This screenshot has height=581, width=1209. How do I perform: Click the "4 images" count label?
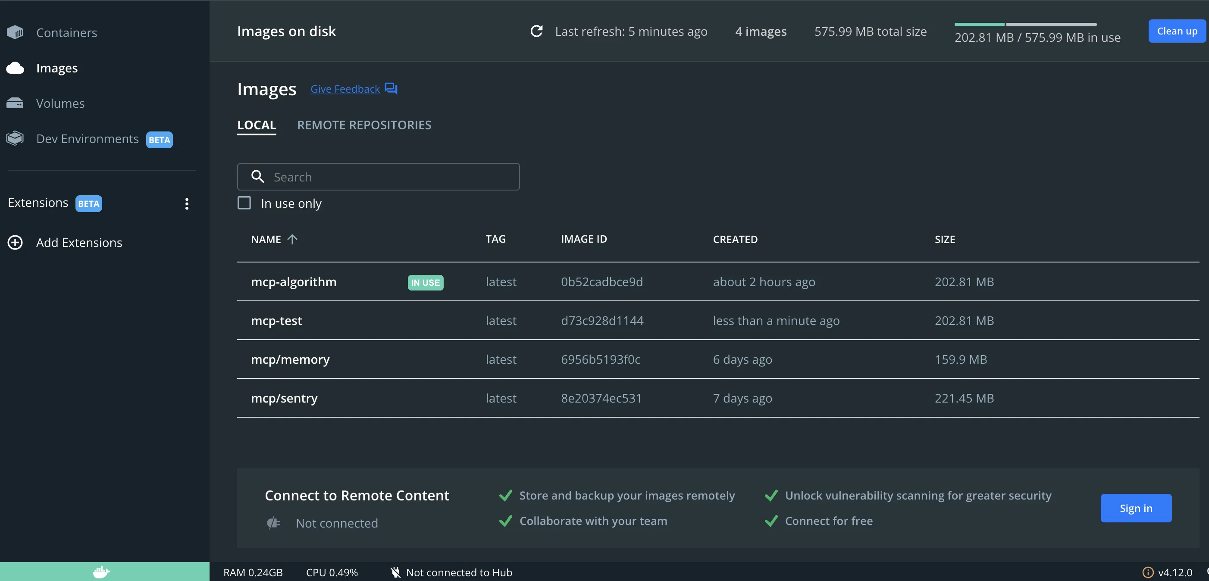[x=761, y=31]
